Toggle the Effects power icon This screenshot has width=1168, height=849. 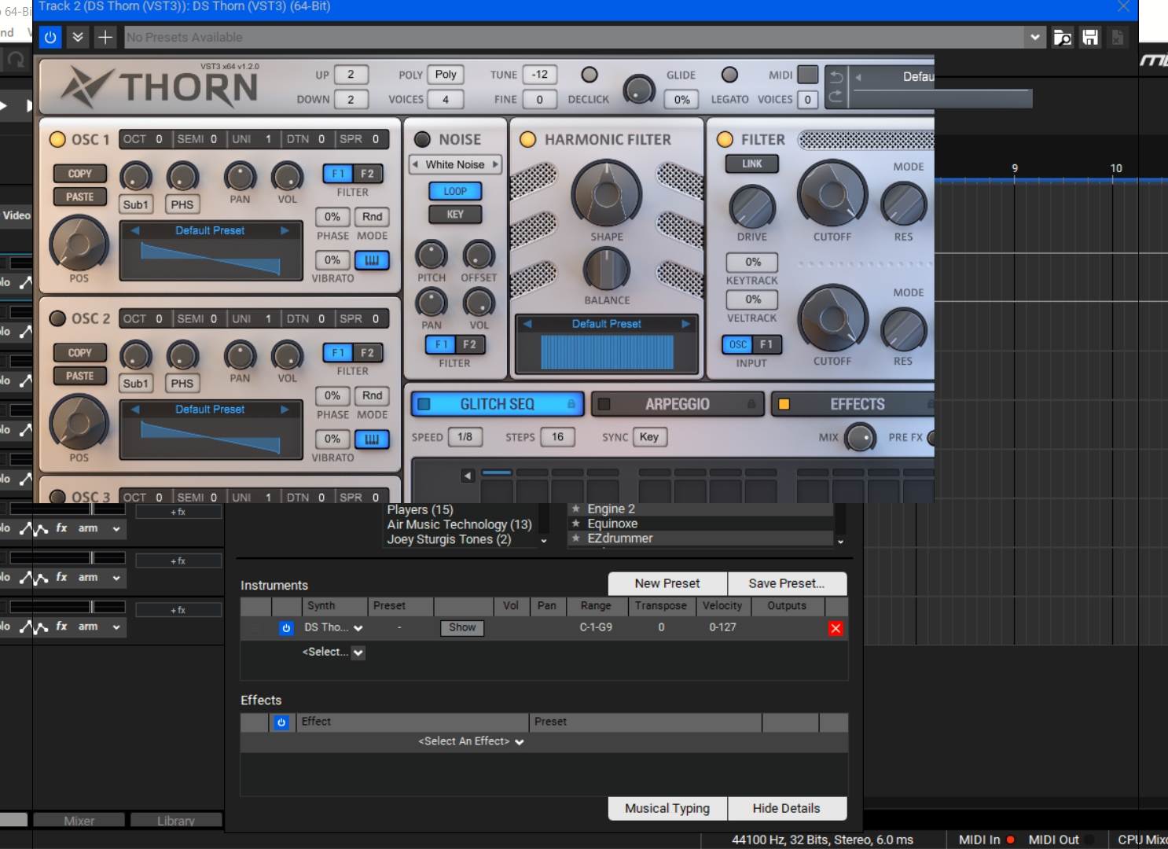coord(281,722)
